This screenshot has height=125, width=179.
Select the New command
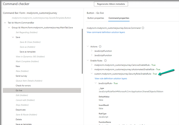coord(18,66)
